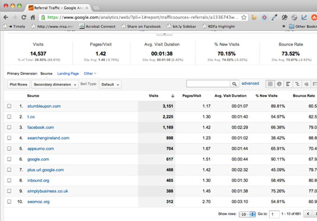Click total Visits value 14,537
This screenshot has height=221, width=317.
pos(38,53)
